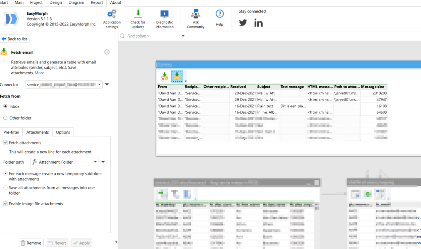Screen dimensions: 421x249
Task: Click the cell containing 2019299
Action: [374, 93]
